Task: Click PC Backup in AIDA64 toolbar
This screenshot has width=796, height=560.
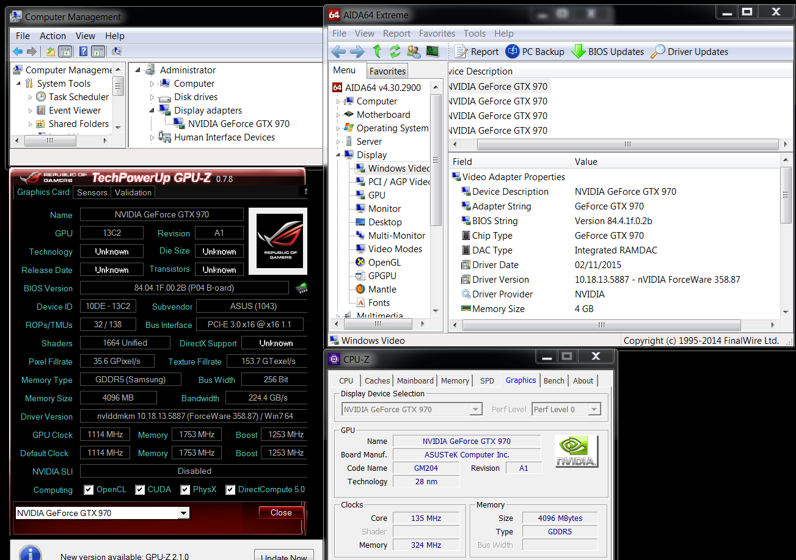Action: [x=535, y=52]
